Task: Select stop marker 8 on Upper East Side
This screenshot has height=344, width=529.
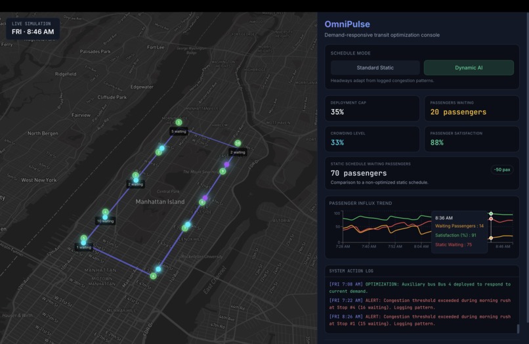Action: click(201, 203)
